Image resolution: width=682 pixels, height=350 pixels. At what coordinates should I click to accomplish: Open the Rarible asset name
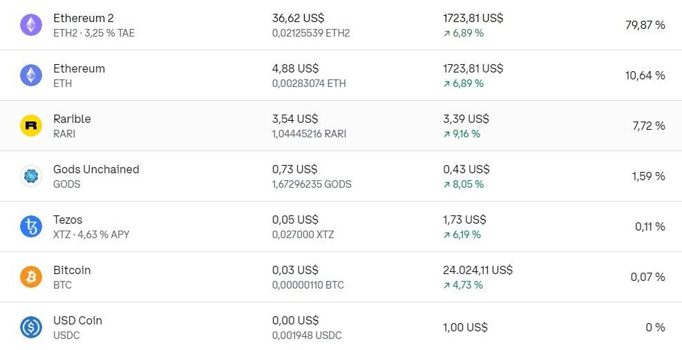72,119
